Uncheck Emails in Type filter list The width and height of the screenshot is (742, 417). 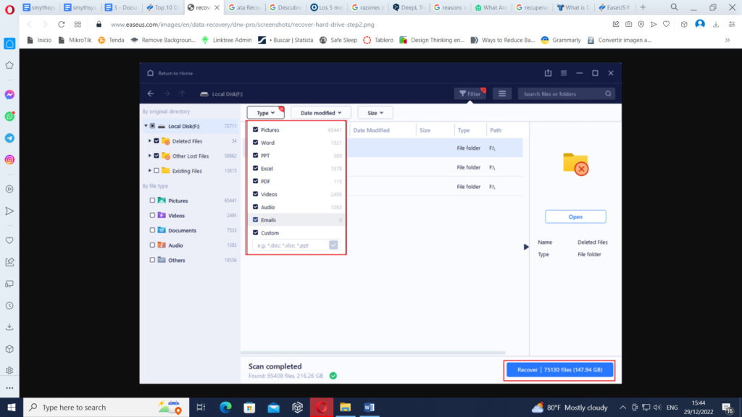click(256, 220)
